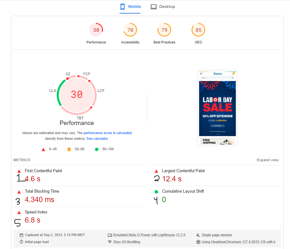Click the 6.8 s value
This screenshot has height=249, width=290.
point(33,220)
